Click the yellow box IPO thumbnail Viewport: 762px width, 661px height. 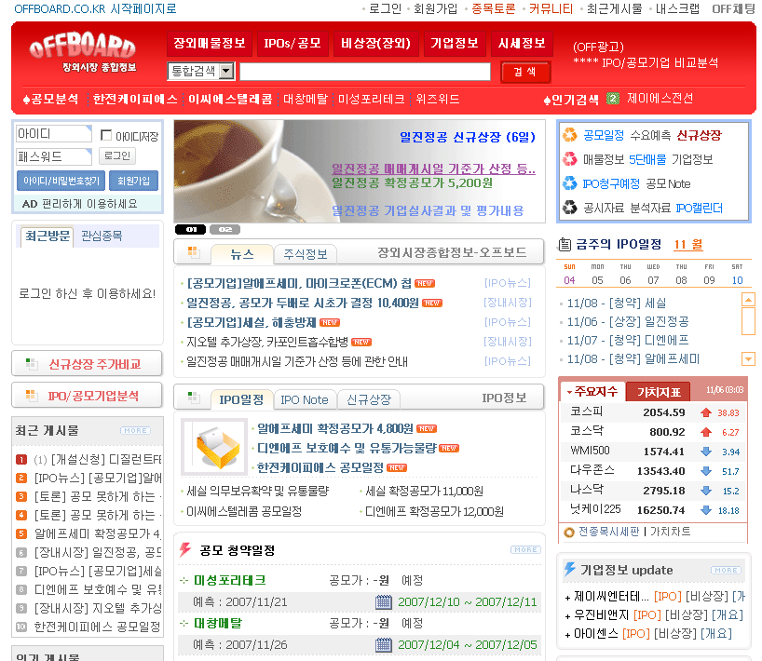(x=214, y=447)
